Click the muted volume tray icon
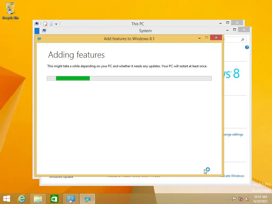This screenshot has height=204, width=272. [247, 199]
